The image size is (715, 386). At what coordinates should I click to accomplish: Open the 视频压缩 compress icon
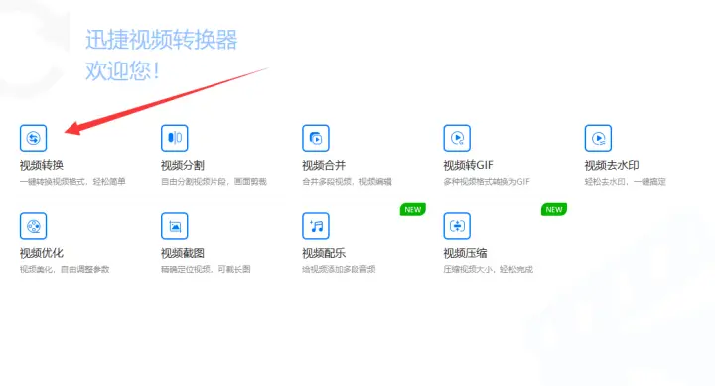click(457, 226)
